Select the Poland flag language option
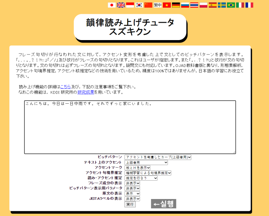 [203, 5]
